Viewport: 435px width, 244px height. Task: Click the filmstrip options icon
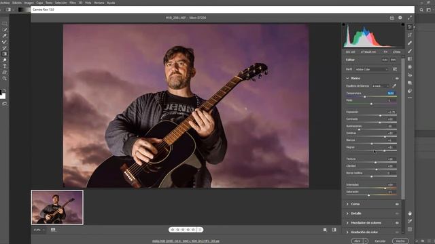pos(53,230)
